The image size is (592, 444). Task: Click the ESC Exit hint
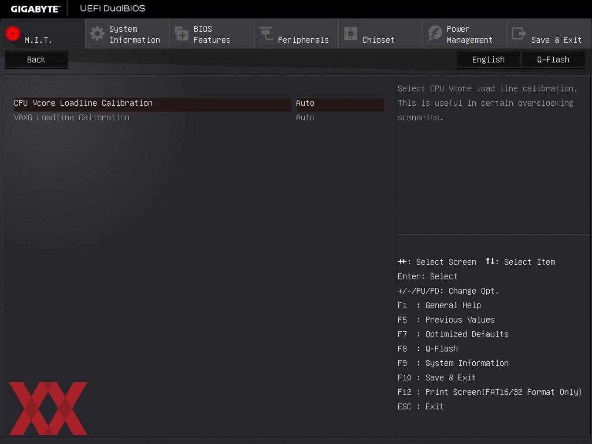pyautogui.click(x=420, y=407)
